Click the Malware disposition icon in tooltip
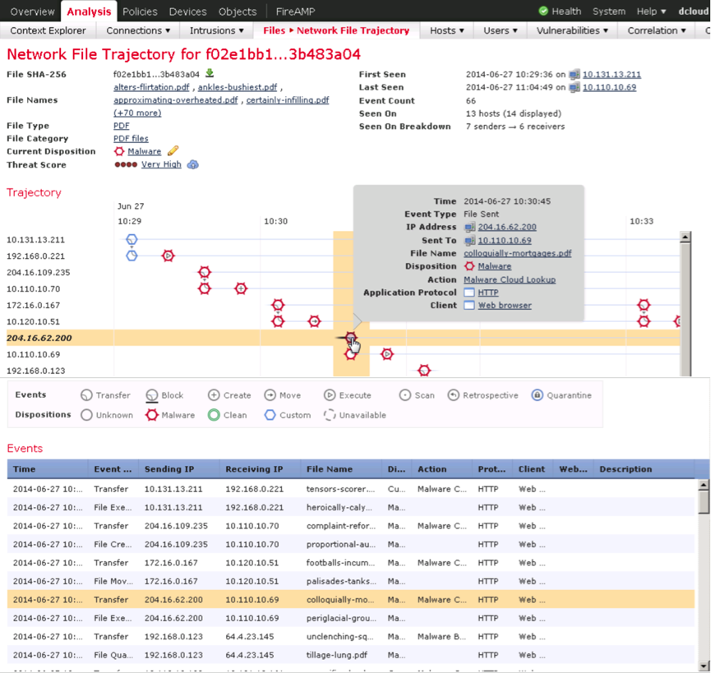Image resolution: width=711 pixels, height=673 pixels. coord(469,266)
